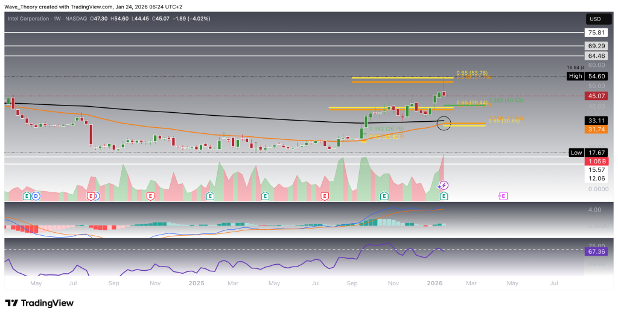Image resolution: width=618 pixels, height=316 pixels.
Task: Click the purple upcoming earnings marker
Action: point(503,196)
